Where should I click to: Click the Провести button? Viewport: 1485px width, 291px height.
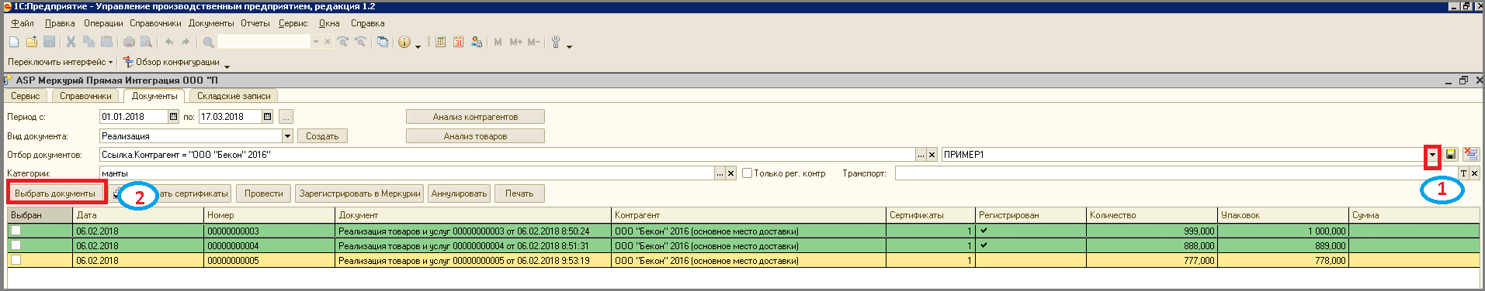[x=264, y=193]
